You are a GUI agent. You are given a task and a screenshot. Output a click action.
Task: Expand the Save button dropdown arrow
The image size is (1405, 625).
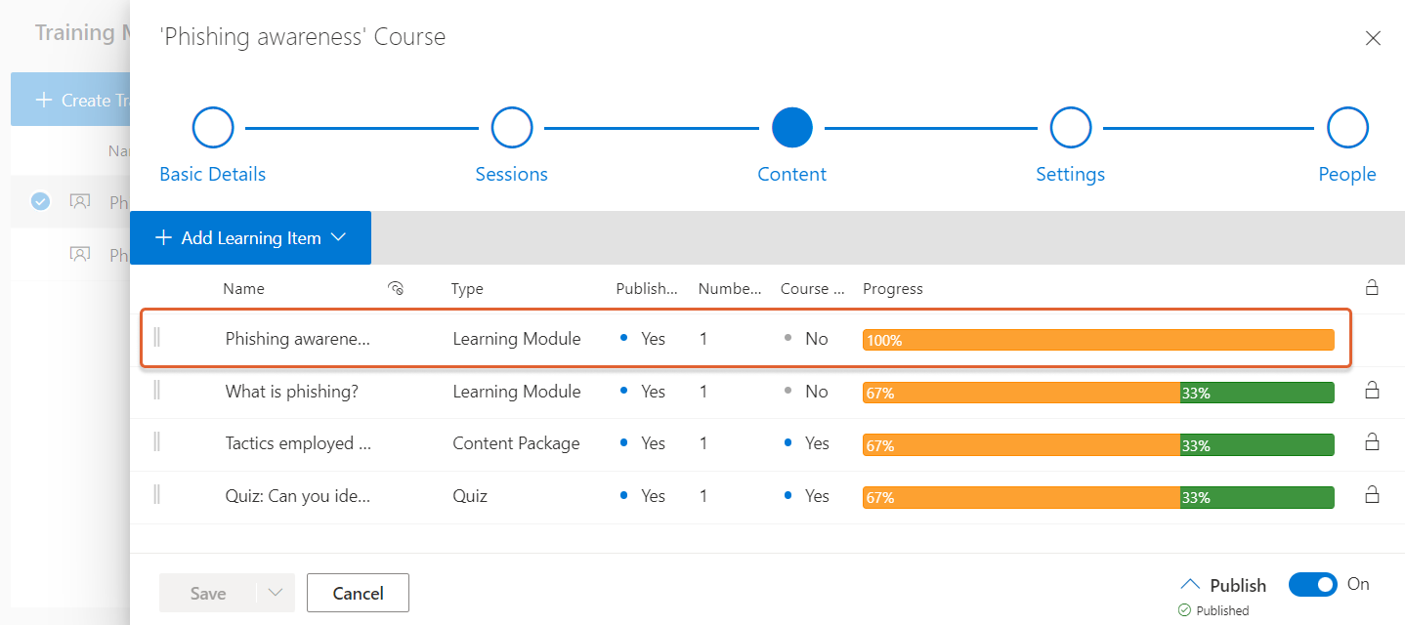(276, 593)
